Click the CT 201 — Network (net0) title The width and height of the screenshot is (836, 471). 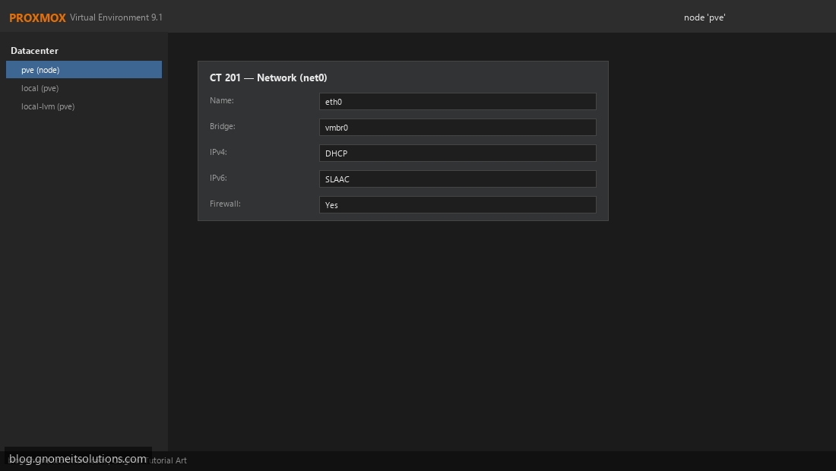tap(268, 77)
